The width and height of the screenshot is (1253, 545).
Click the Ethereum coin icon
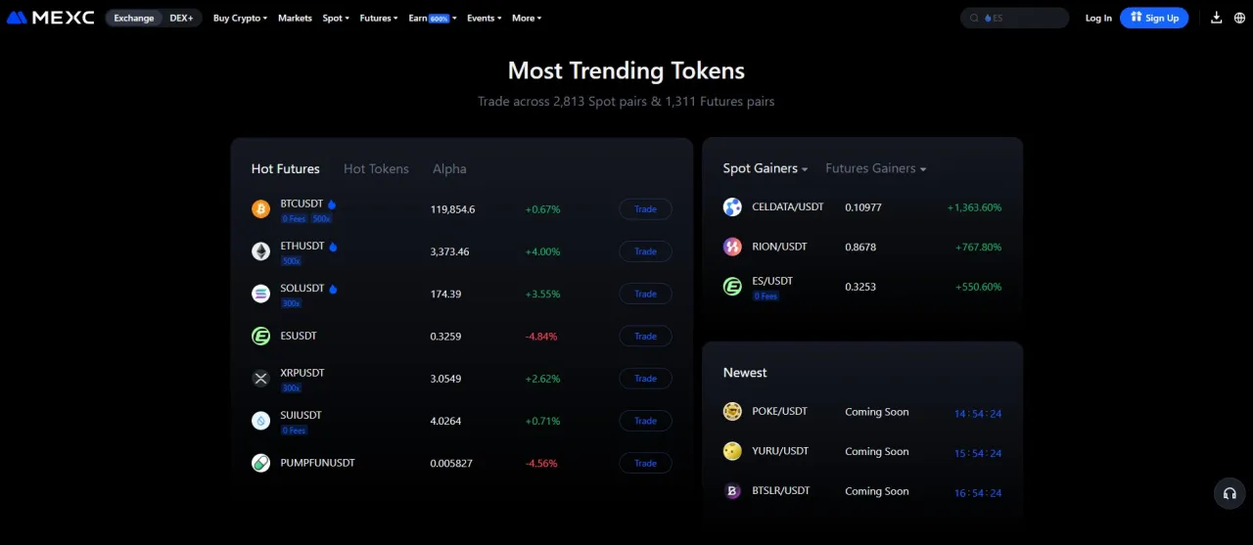coord(260,251)
